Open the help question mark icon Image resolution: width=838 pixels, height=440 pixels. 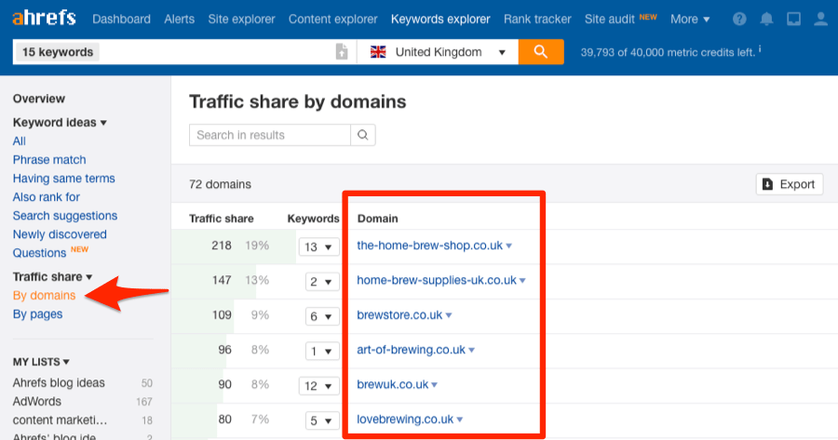[739, 20]
